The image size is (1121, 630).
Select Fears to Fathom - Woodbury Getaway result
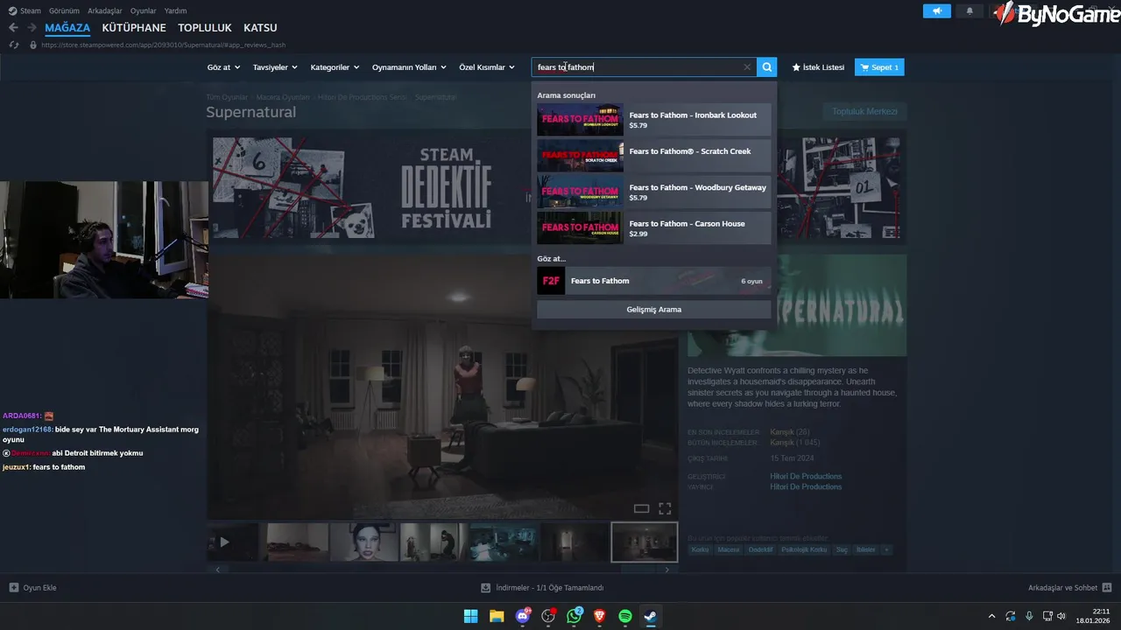[x=654, y=192]
